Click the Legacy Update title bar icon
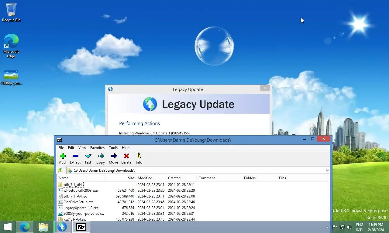 pos(110,89)
